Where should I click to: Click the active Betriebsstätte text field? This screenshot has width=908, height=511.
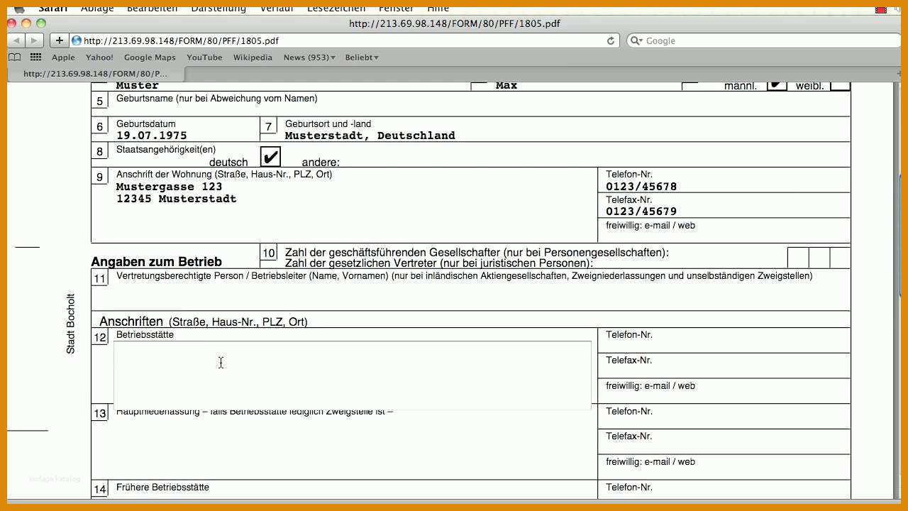352,375
